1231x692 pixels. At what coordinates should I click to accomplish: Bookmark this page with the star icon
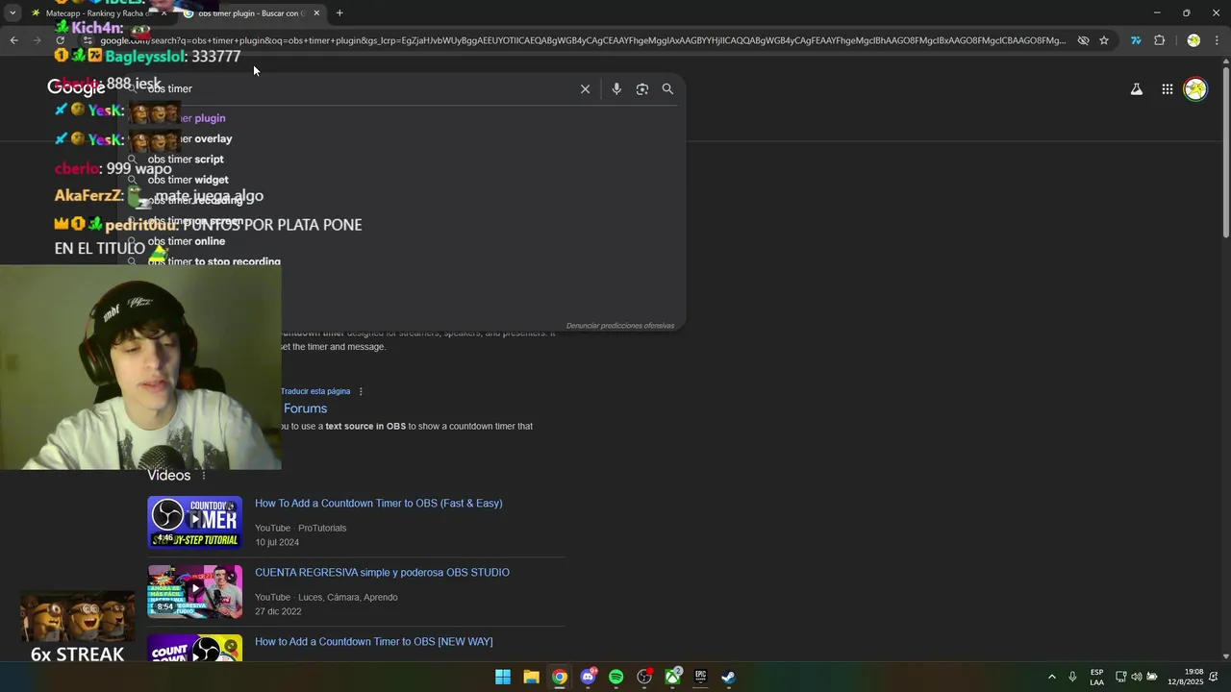[1104, 40]
